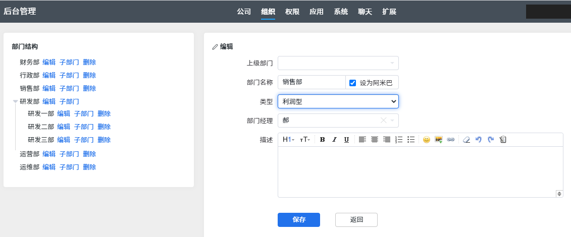Click the 返回 button
The height and width of the screenshot is (237, 571).
point(356,220)
